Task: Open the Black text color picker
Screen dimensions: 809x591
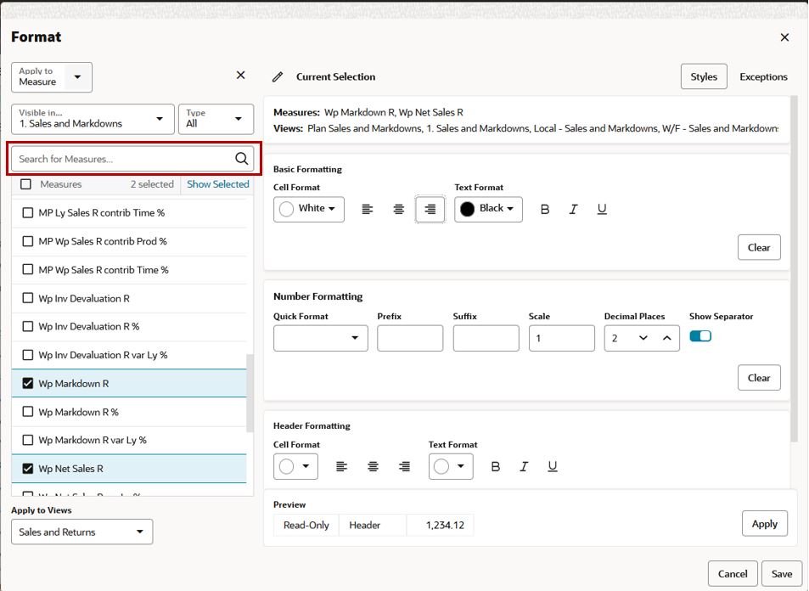Action: (488, 209)
